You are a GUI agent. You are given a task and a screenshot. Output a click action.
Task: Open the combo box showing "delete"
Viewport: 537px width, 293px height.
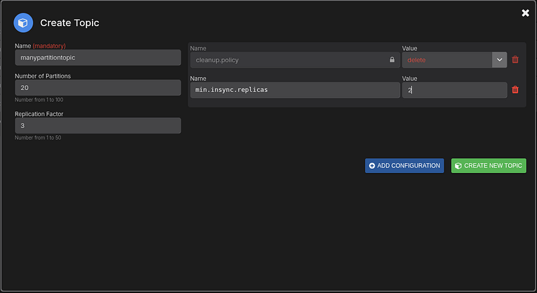pos(447,60)
